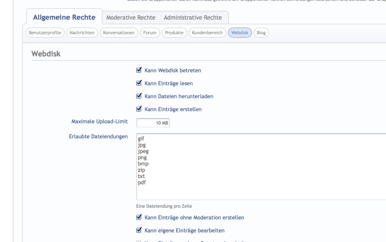Go to the Nachrichten section

pyautogui.click(x=82, y=33)
